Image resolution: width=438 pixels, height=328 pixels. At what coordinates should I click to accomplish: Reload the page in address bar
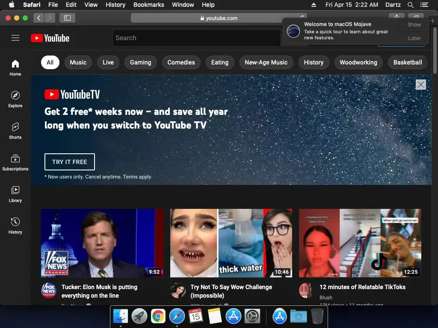[302, 16]
